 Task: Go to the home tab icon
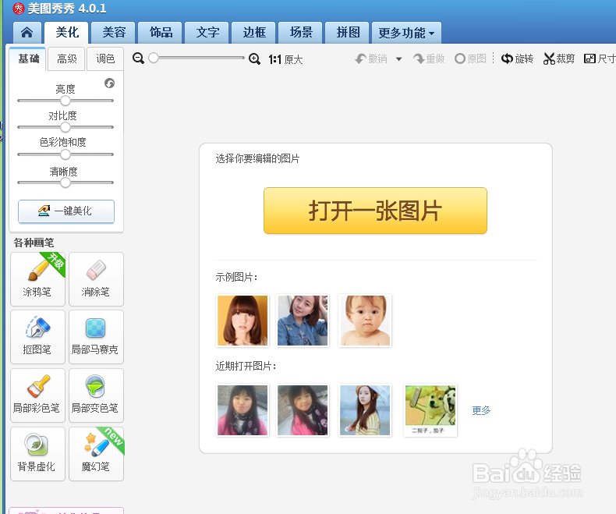pyautogui.click(x=27, y=32)
